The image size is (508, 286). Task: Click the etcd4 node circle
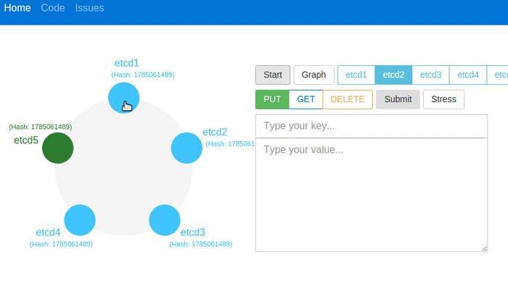click(x=80, y=220)
